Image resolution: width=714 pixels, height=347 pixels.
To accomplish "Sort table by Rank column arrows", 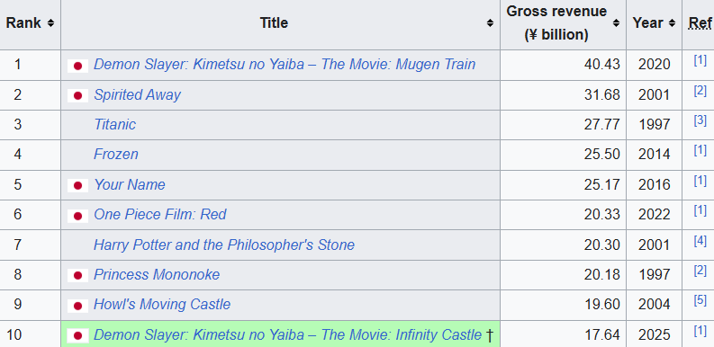I will pyautogui.click(x=50, y=22).
